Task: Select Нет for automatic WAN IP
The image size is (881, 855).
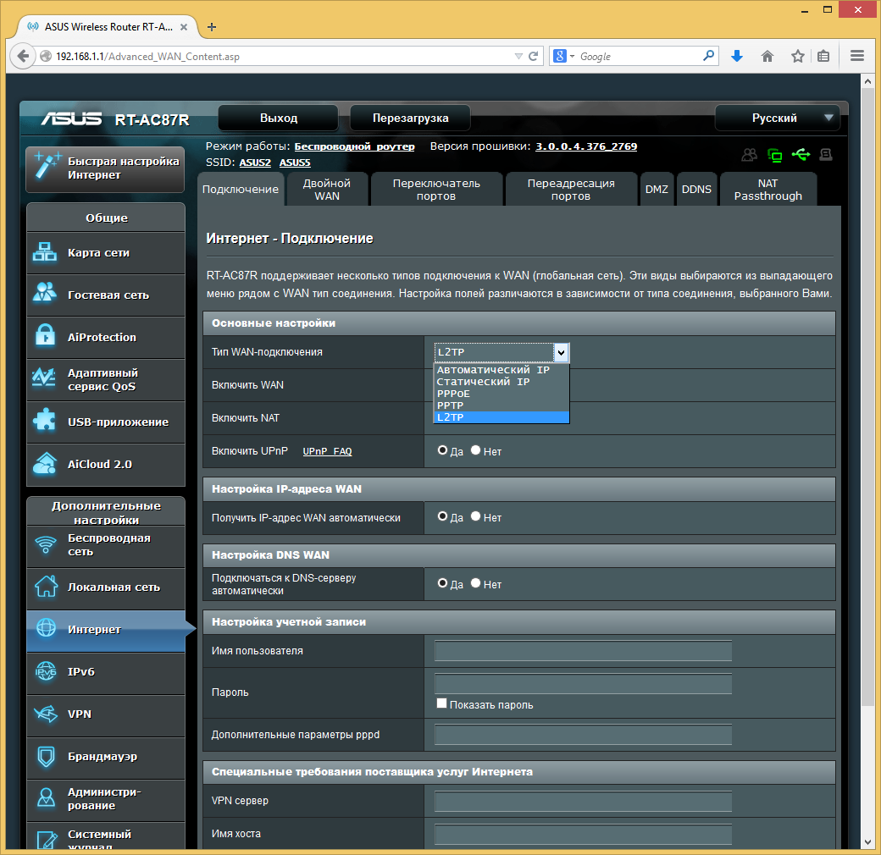Action: tap(475, 516)
